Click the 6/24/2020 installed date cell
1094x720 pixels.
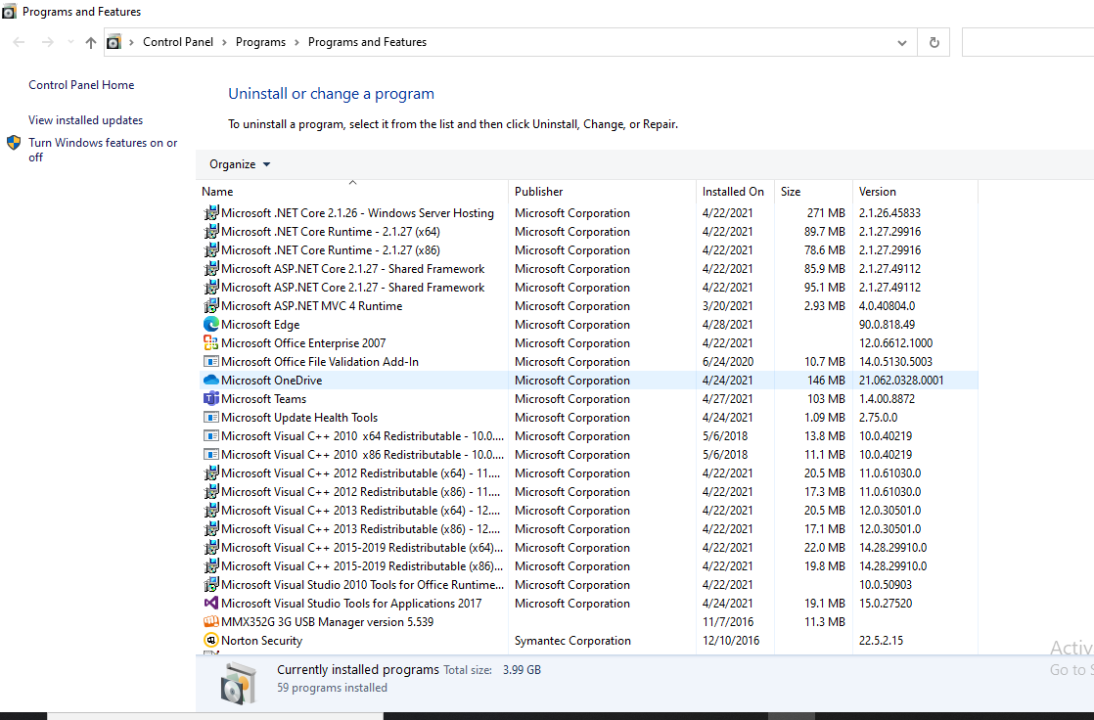click(x=728, y=361)
